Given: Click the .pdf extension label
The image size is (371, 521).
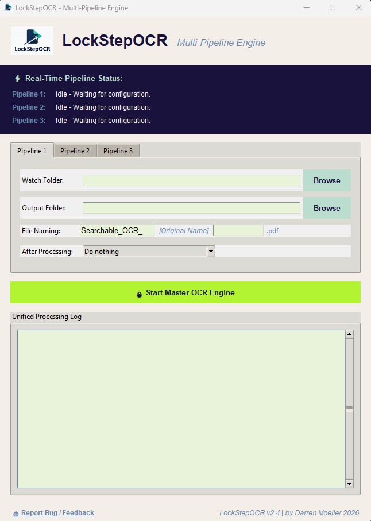Looking at the screenshot, I should pos(272,231).
